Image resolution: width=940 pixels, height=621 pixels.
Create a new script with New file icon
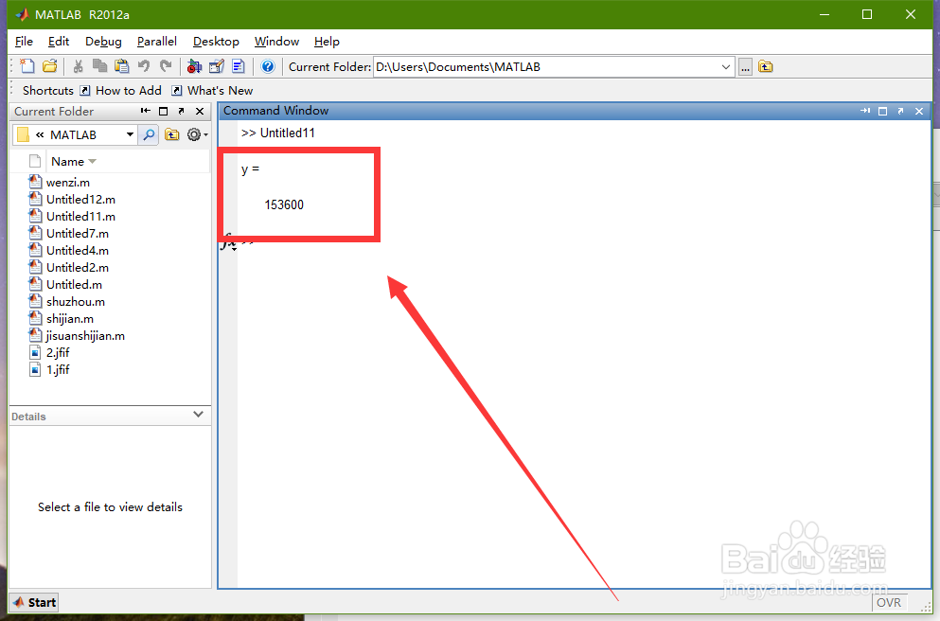pyautogui.click(x=27, y=66)
